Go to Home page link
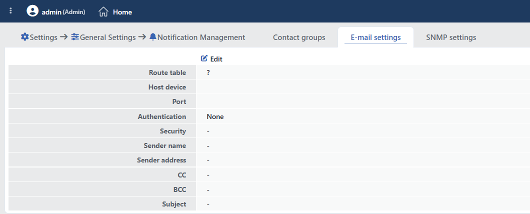Screen dimensions: 530x214 pyautogui.click(x=122, y=12)
